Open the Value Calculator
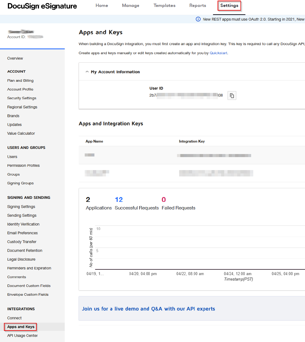The height and width of the screenshot is (342, 305). pyautogui.click(x=21, y=133)
